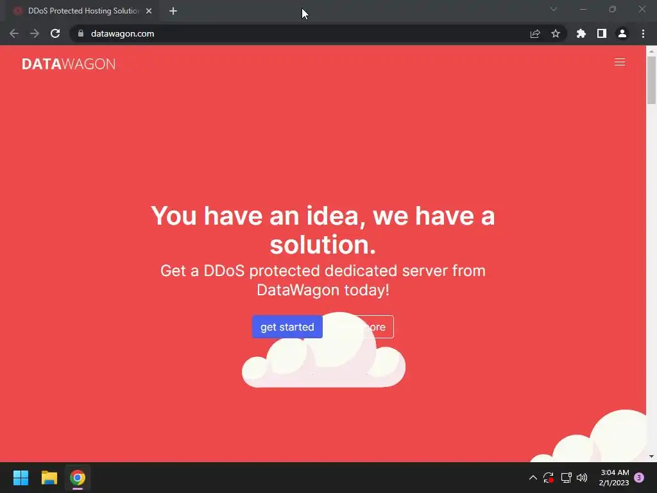The image size is (657, 493).
Task: Close the DDoS Protected Hosting tab
Action: point(149,11)
